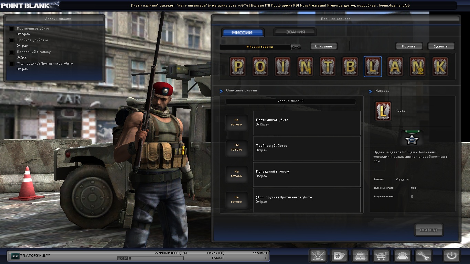This screenshot has width=470, height=264.
Task: Open the clan emblem icon in bottom bar
Action: point(318,256)
